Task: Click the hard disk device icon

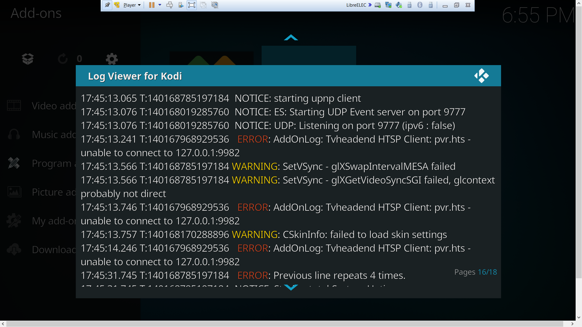Action: click(x=378, y=5)
